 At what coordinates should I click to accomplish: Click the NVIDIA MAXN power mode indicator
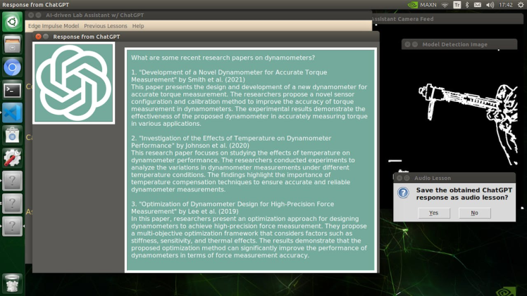[x=422, y=5]
